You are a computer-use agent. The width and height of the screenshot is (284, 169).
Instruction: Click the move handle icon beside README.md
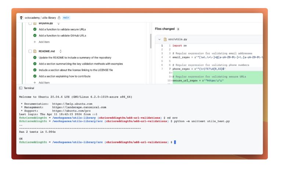point(61,51)
